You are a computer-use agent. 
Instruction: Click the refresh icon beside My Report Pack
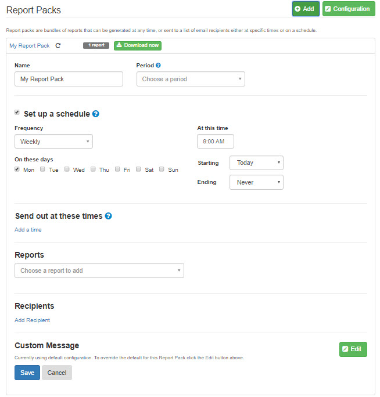point(58,46)
